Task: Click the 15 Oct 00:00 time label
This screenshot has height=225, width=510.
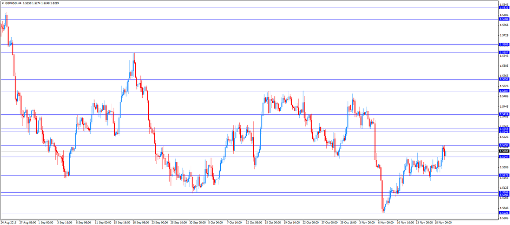Action: tap(273, 223)
